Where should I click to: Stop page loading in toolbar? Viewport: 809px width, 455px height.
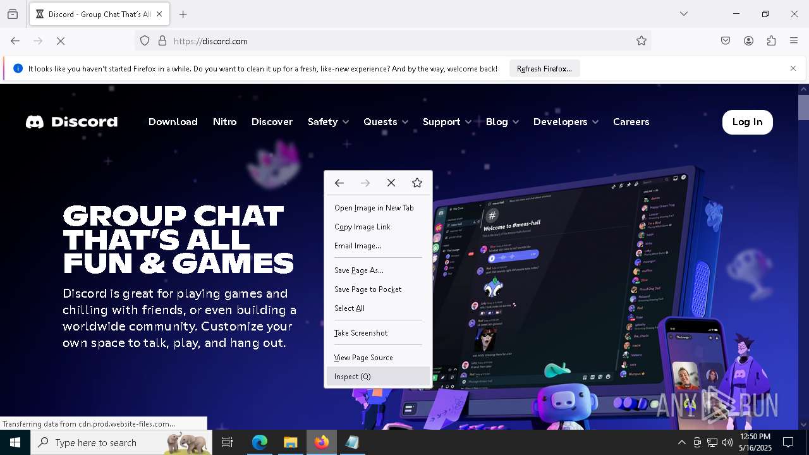tap(61, 41)
